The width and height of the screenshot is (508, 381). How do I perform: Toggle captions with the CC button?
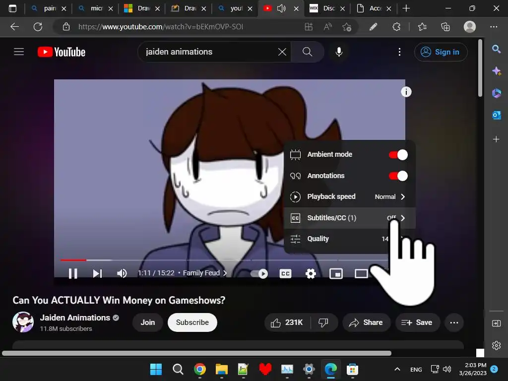coord(285,274)
